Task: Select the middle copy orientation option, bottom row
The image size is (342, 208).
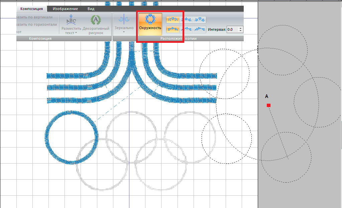Action: [186, 29]
